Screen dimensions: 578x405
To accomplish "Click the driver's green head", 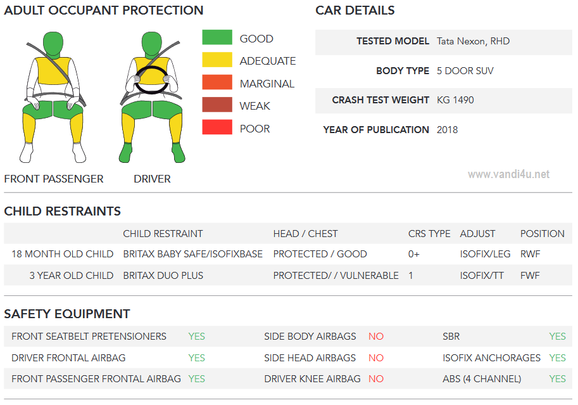I will point(152,44).
